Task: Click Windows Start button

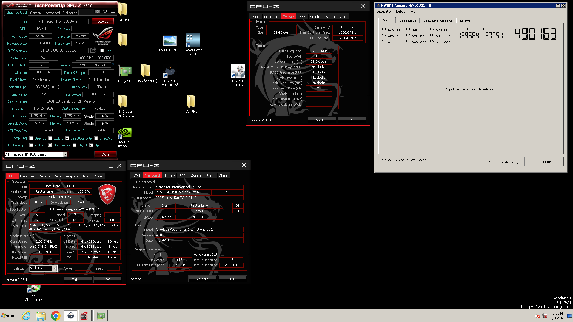Action: point(8,316)
